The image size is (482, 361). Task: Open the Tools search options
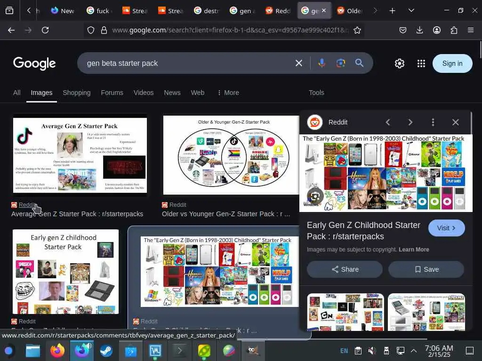pyautogui.click(x=316, y=93)
